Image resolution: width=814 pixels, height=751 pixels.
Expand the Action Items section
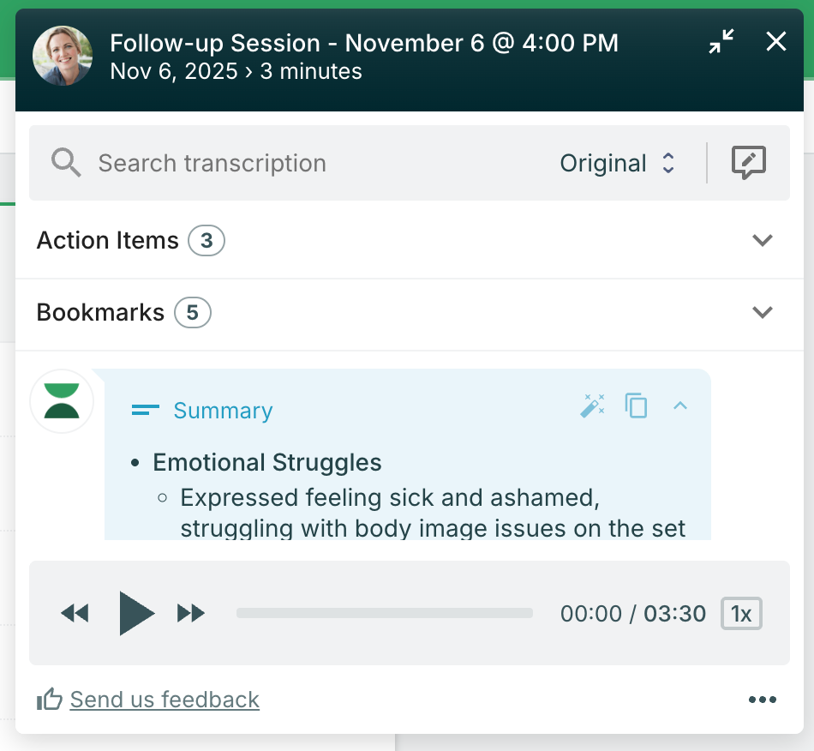pyautogui.click(x=762, y=241)
